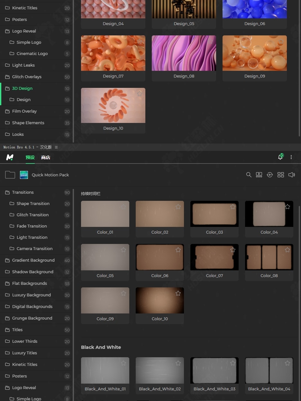
Task: Star the Black_And_White_04 preset
Action: pyautogui.click(x=287, y=363)
